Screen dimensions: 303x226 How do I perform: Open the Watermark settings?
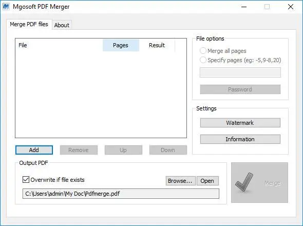[x=240, y=123]
